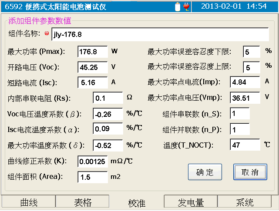
Task: Go to the 发电量 tab
Action: point(191,202)
